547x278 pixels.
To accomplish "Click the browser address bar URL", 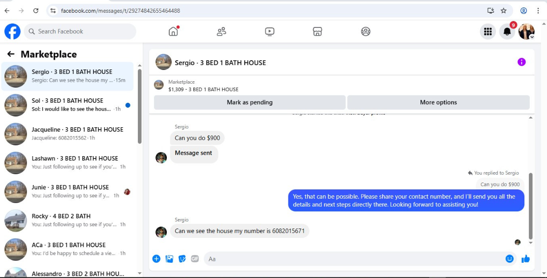I will point(120,11).
